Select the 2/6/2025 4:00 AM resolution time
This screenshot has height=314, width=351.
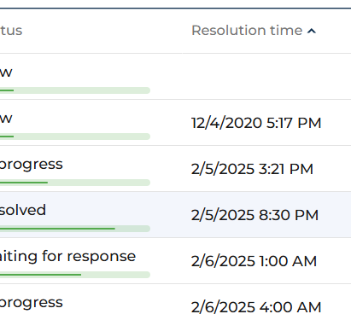click(256, 307)
